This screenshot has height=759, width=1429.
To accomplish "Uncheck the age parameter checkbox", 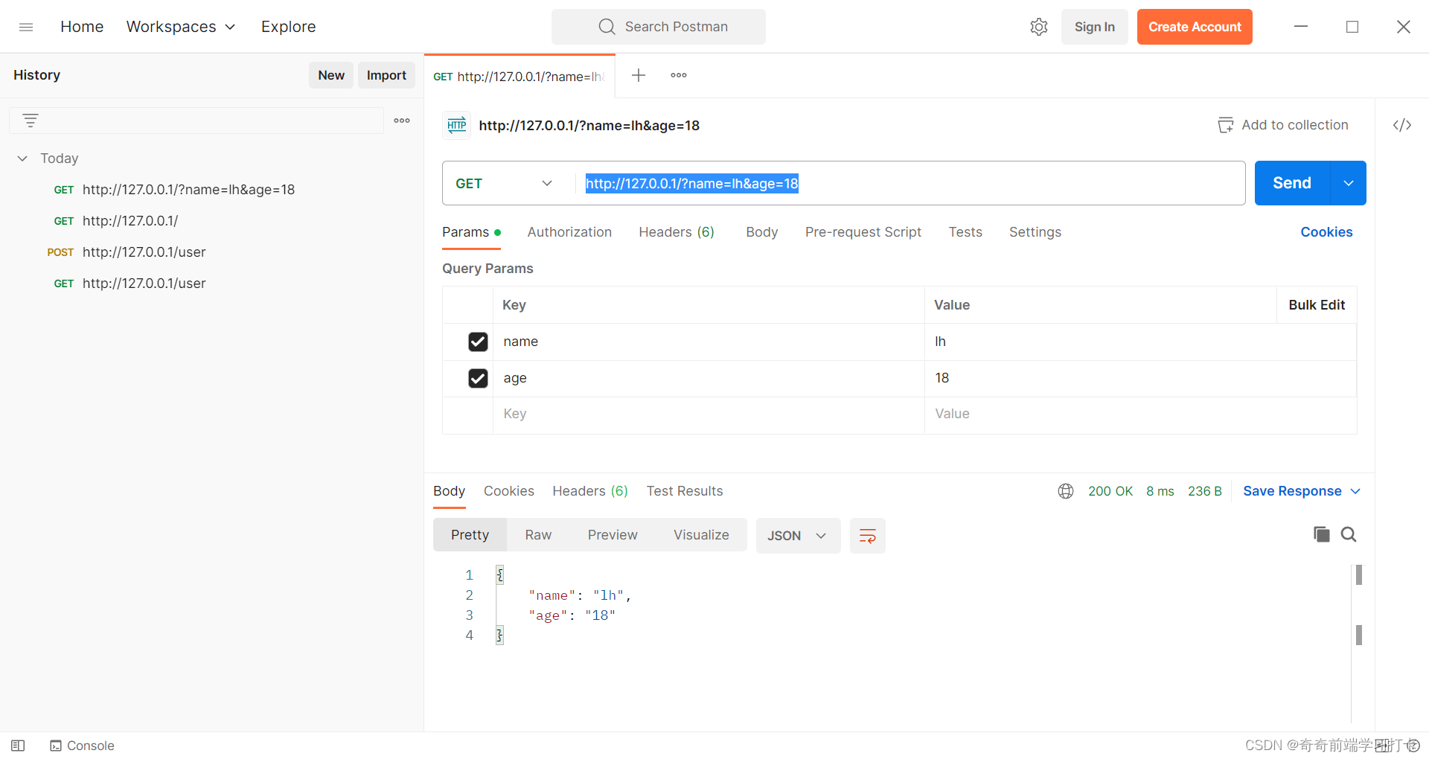I will [478, 378].
